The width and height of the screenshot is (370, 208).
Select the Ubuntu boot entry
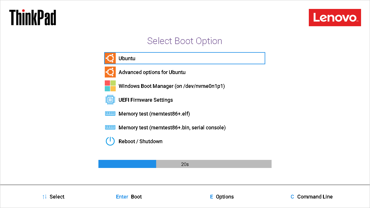[x=185, y=58]
